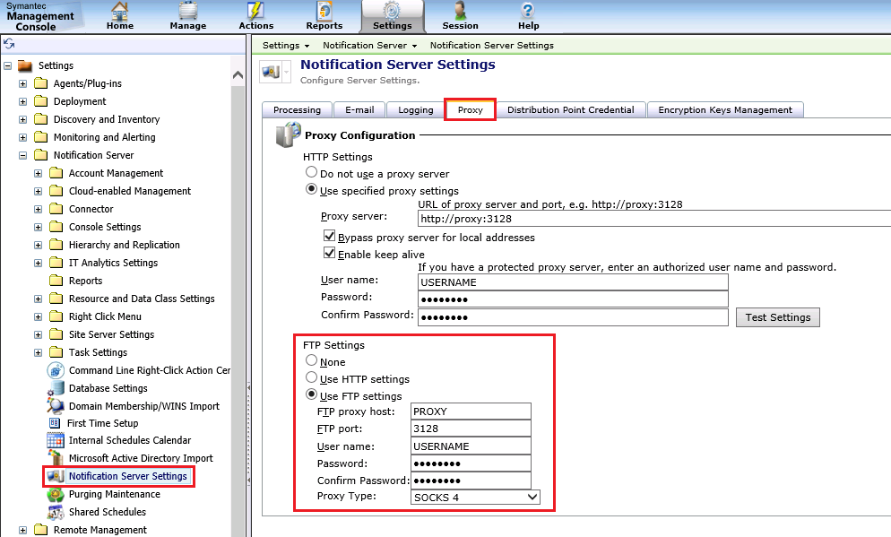The width and height of the screenshot is (891, 537).
Task: Click the refresh icon above the tree
Action: click(x=9, y=43)
